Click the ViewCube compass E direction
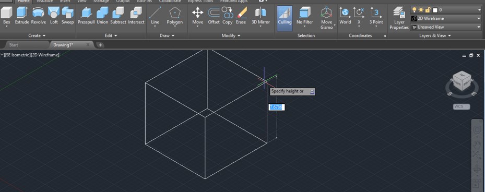This screenshot has height=192, width=485. point(474,94)
